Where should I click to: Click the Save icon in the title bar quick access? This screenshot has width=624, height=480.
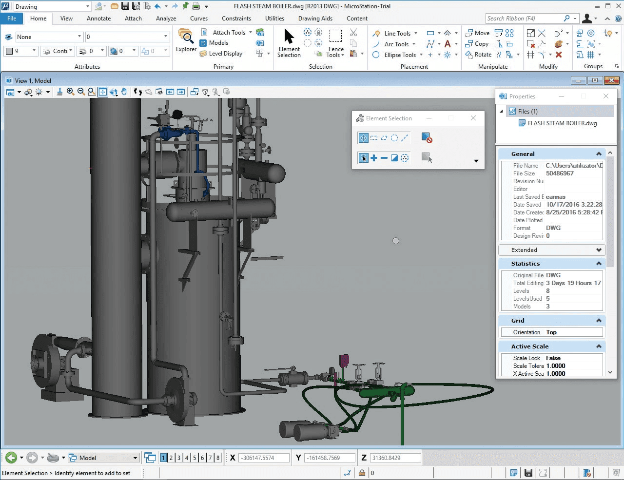click(x=125, y=6)
